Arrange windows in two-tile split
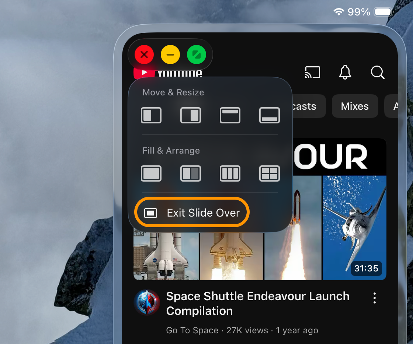Screen dimensions: 413x344 click(x=191, y=173)
